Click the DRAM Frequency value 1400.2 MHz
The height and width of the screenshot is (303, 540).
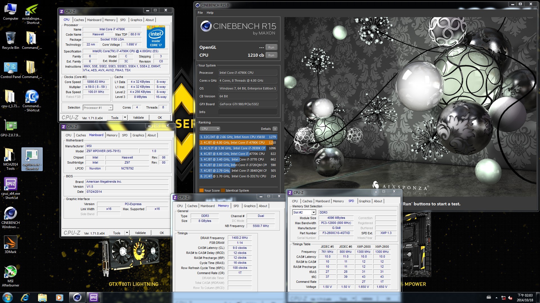click(x=240, y=238)
